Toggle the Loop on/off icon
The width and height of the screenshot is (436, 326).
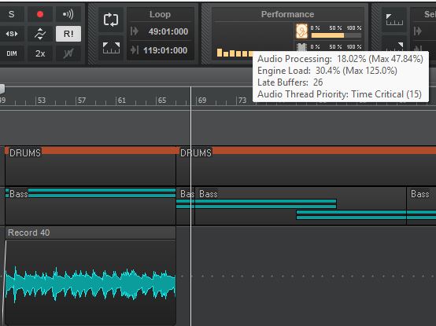(x=111, y=20)
